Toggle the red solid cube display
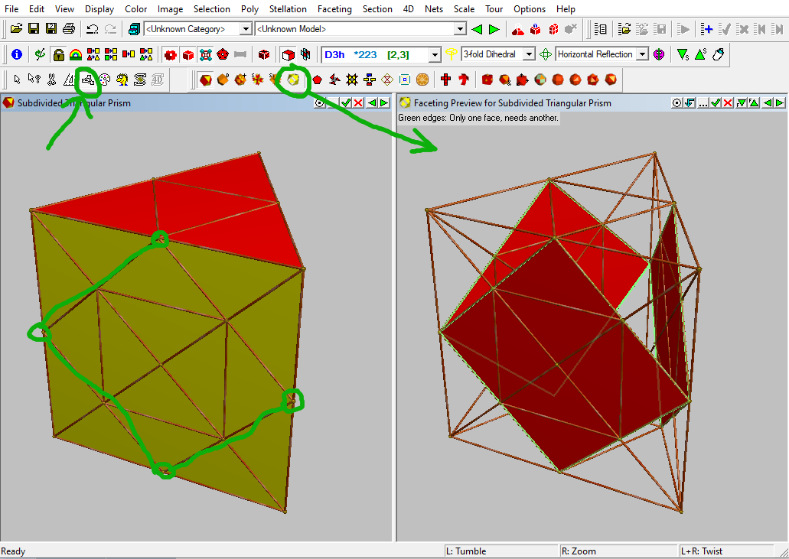This screenshot has height=559, width=789. coord(188,54)
